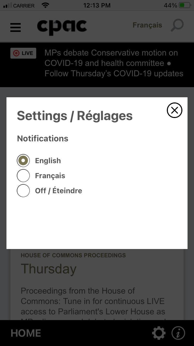Viewport: 194px width, 346px height.
Task: Read the Proceedings description text
Action: coord(93,301)
